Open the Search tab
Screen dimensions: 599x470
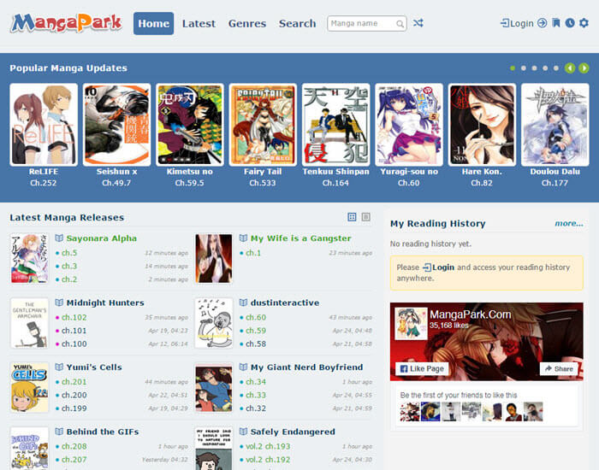[x=297, y=23]
